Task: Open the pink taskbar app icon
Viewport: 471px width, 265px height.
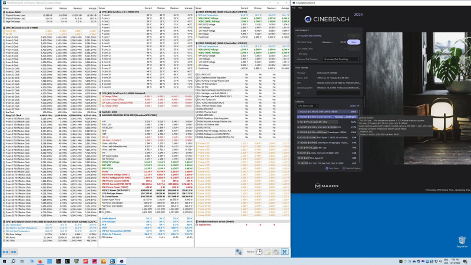Action: coord(94,261)
